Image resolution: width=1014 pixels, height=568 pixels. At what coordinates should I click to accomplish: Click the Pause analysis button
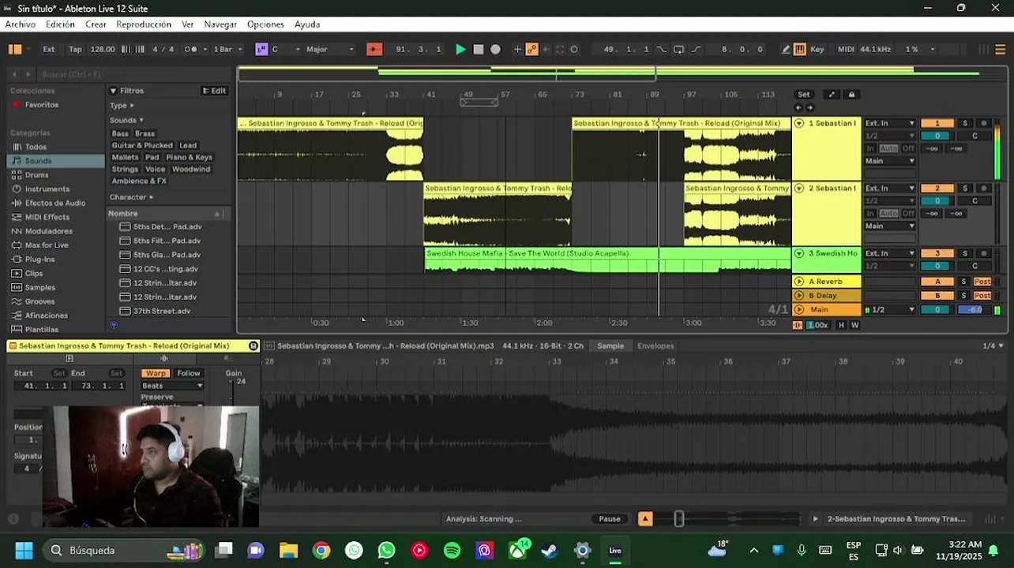pyautogui.click(x=610, y=519)
